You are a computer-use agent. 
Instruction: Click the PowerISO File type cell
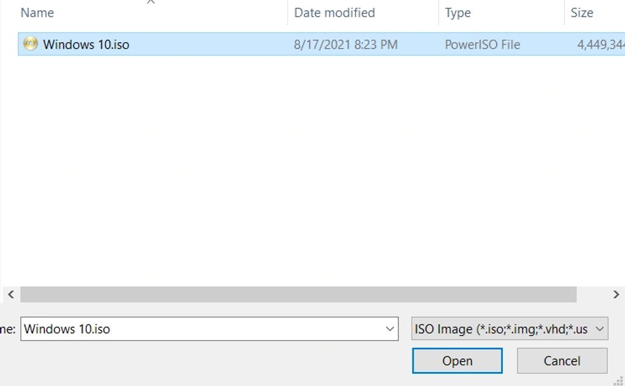(482, 44)
